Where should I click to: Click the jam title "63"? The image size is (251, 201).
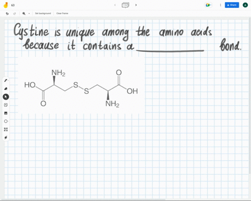13,5
